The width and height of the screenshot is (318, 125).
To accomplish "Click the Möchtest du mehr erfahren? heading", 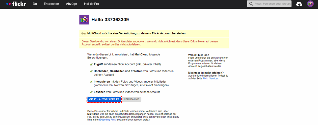I will (206, 73).
